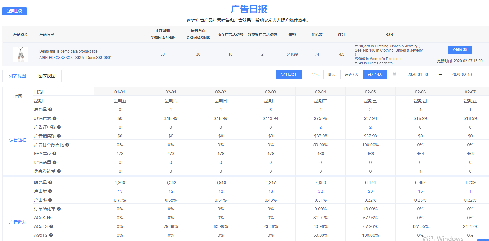This screenshot has width=489, height=241.
Task: Click help icon next to 总销售额
Action: (54, 118)
